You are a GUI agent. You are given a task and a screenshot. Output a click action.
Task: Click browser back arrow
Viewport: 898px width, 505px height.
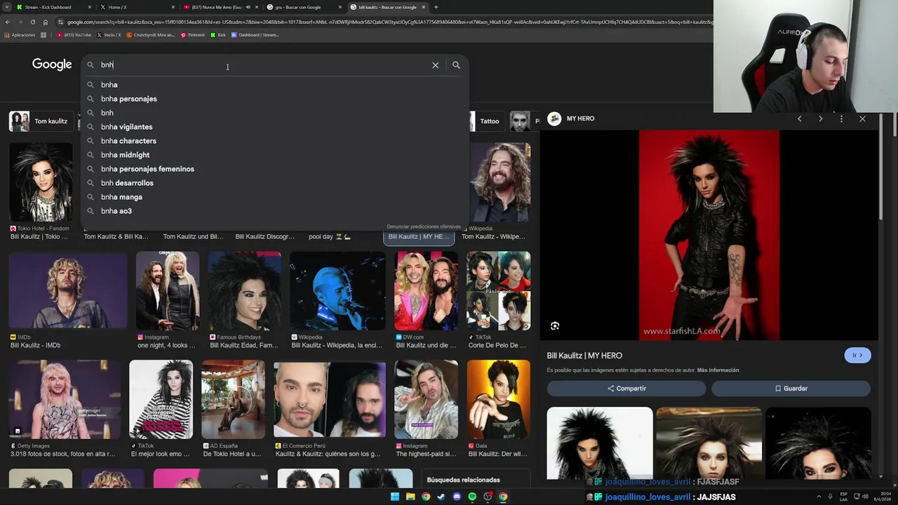(x=7, y=22)
